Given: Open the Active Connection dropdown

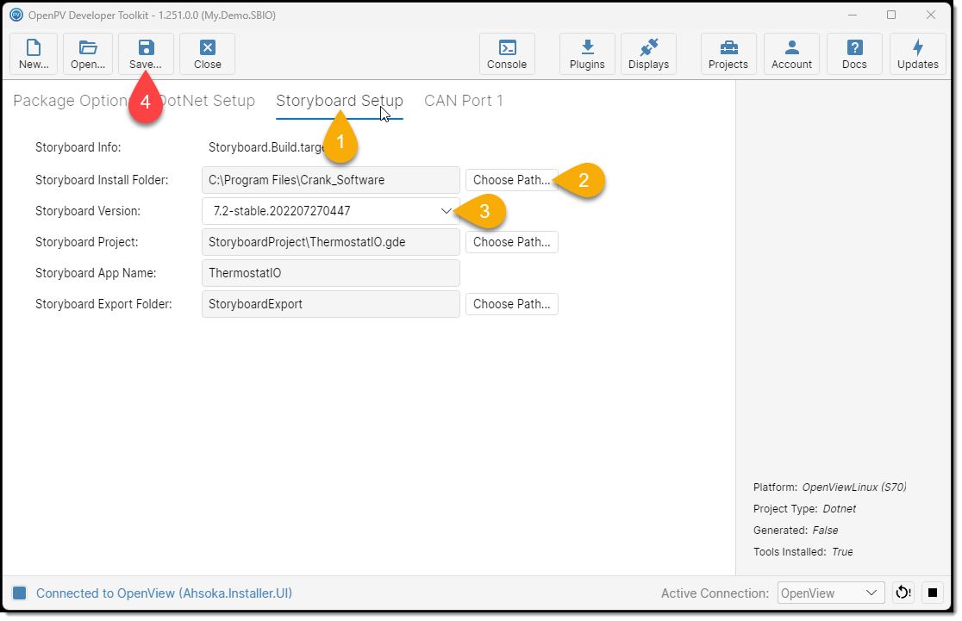Looking at the screenshot, I should tap(831, 593).
